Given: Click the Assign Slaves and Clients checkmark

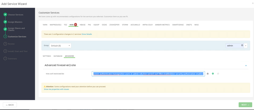Looking at the screenshot, I should click(x=5, y=29).
